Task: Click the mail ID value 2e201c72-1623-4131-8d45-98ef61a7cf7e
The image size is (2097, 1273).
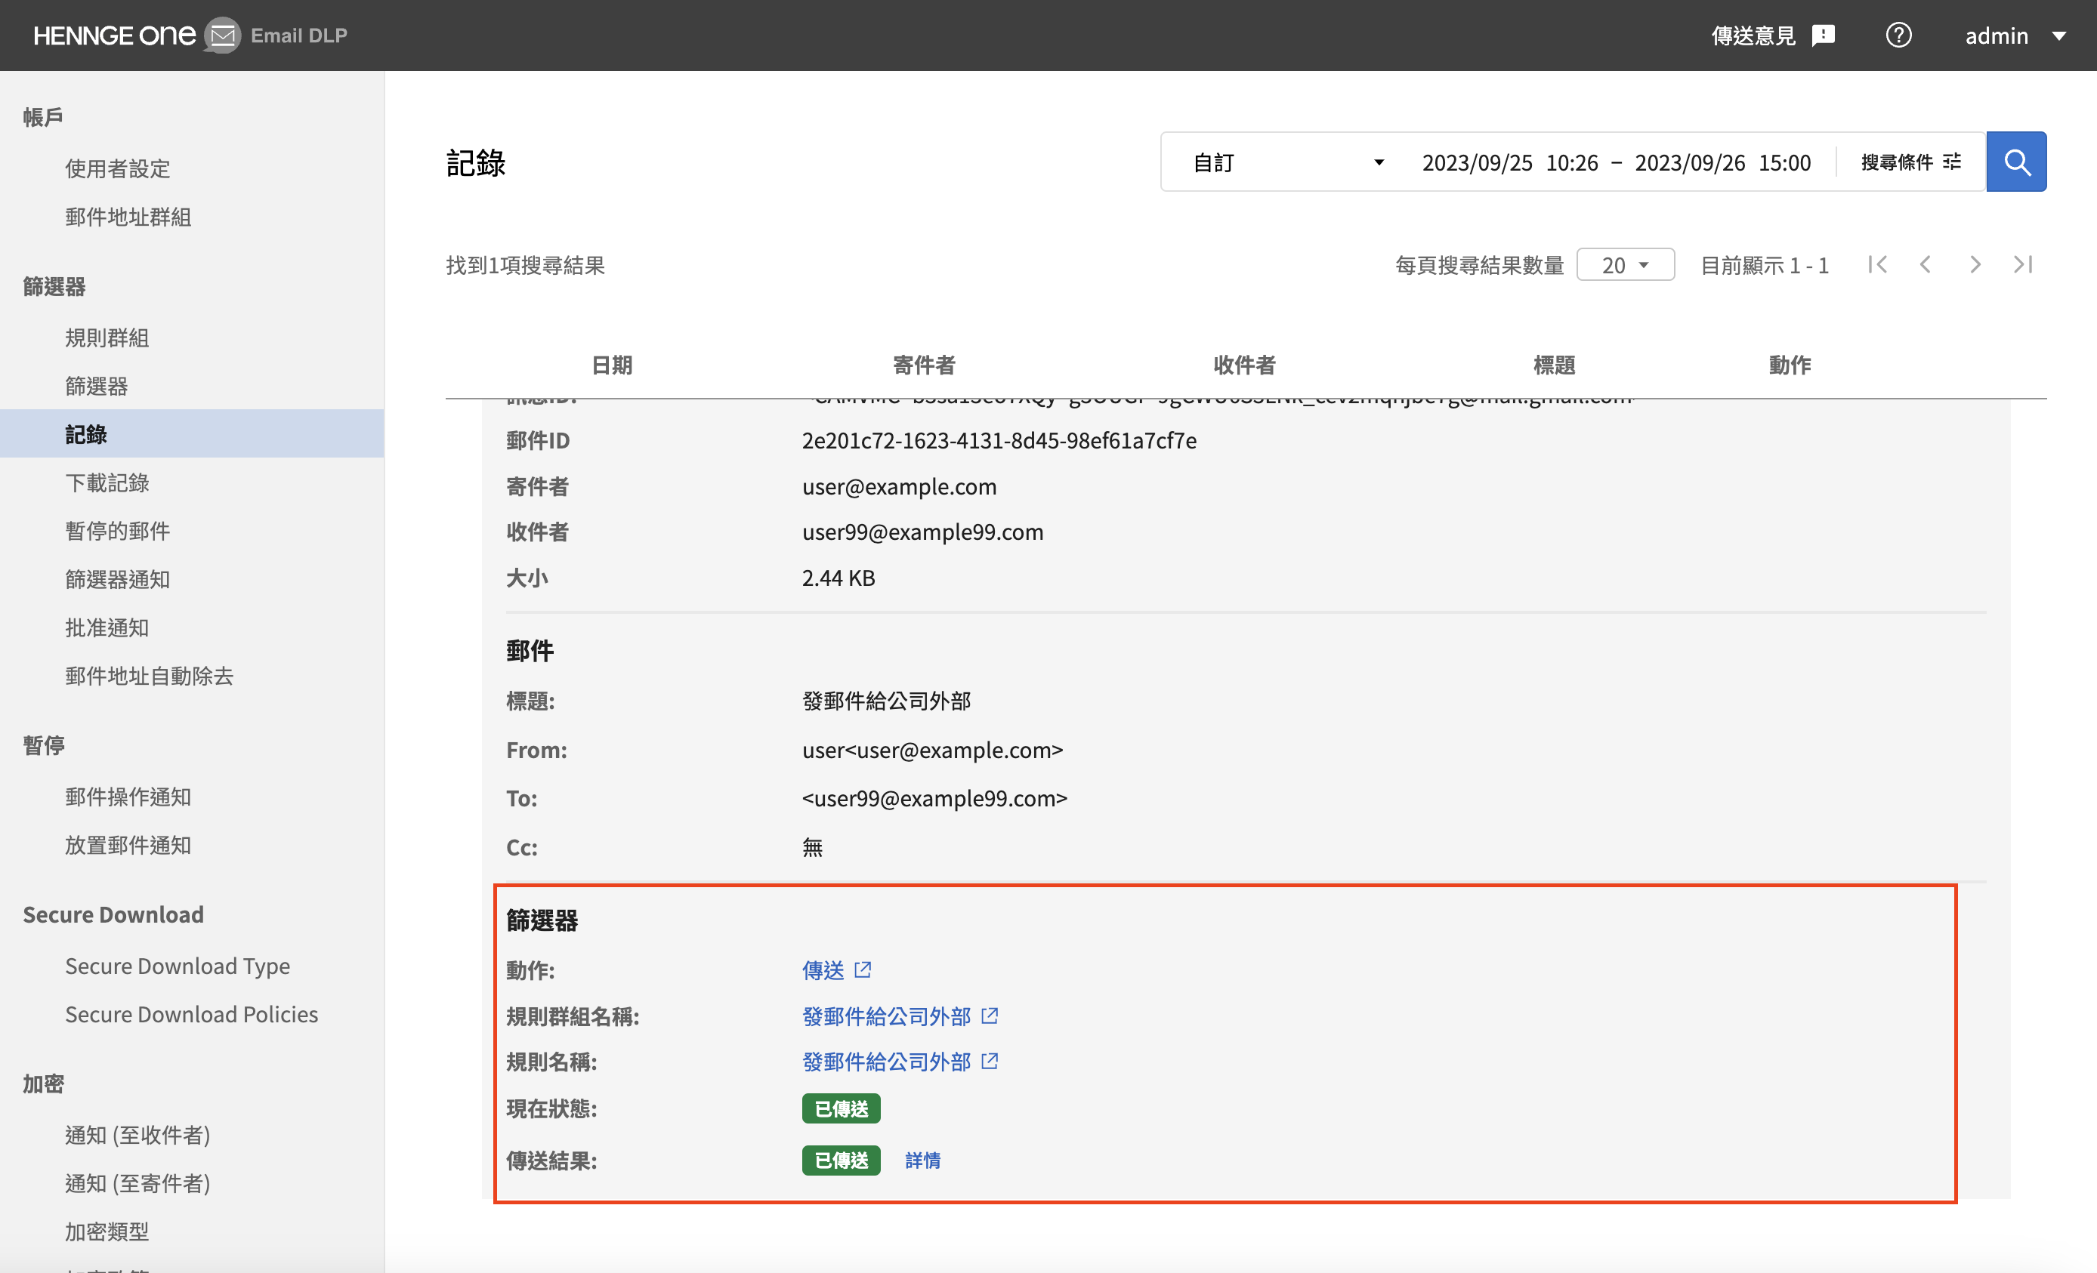Action: [x=999, y=440]
